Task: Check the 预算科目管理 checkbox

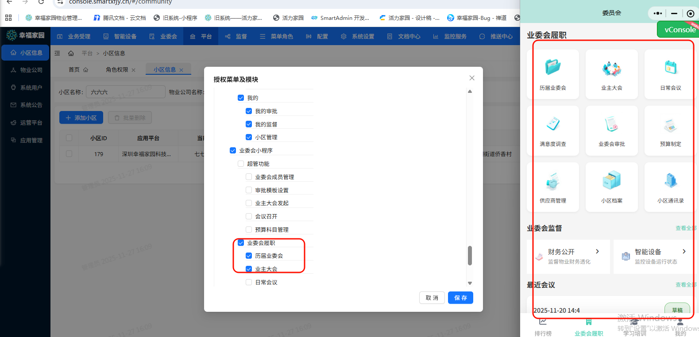Action: click(249, 230)
